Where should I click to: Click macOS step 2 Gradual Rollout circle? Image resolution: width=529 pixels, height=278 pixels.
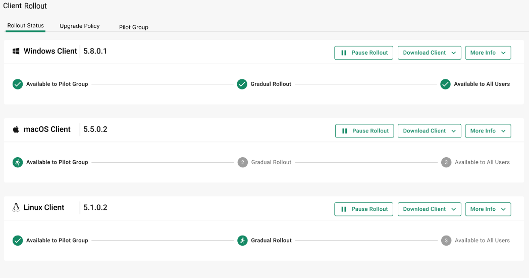click(243, 162)
